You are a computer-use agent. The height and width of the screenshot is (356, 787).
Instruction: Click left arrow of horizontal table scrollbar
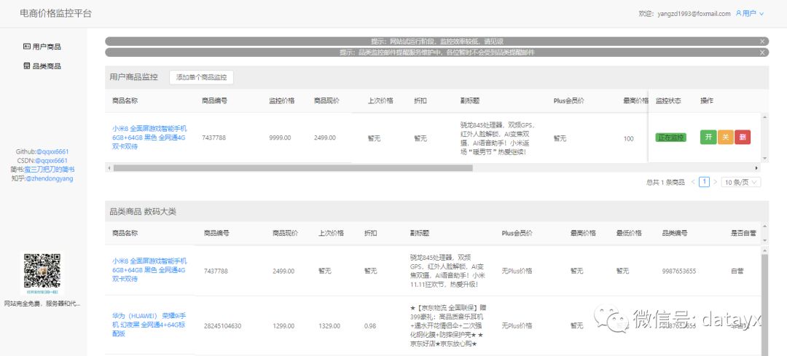pos(109,168)
